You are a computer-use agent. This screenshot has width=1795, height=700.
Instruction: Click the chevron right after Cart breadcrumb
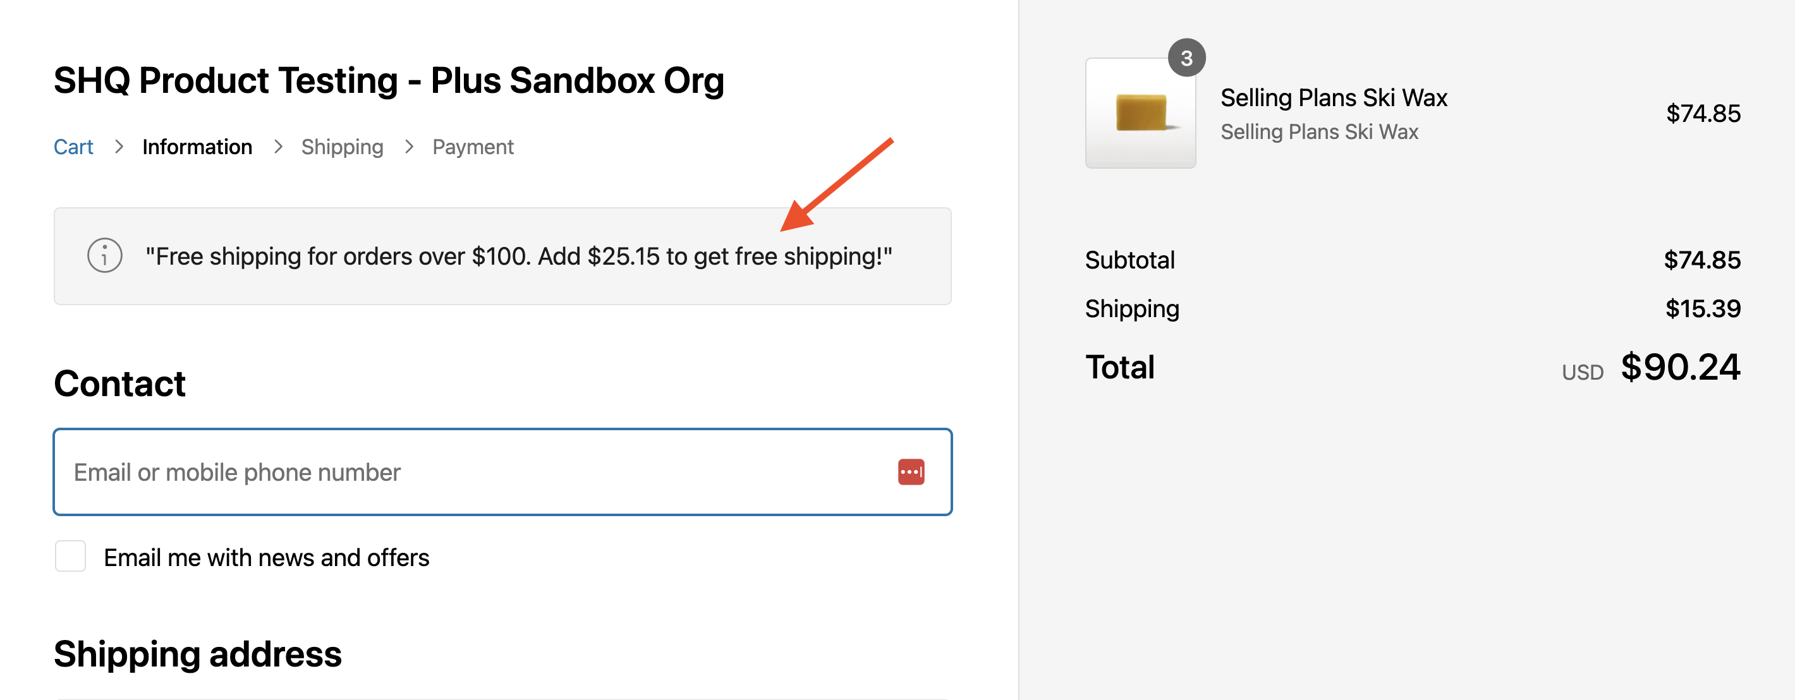(x=119, y=147)
